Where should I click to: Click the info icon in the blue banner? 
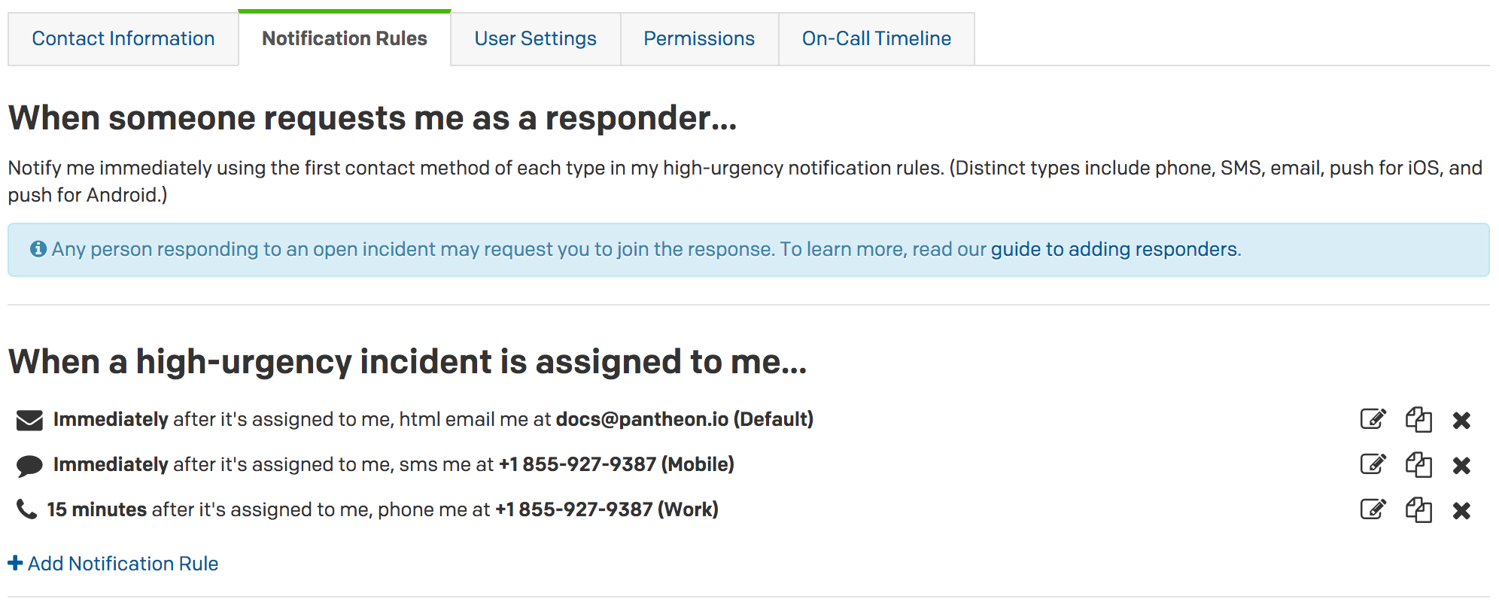(x=39, y=248)
